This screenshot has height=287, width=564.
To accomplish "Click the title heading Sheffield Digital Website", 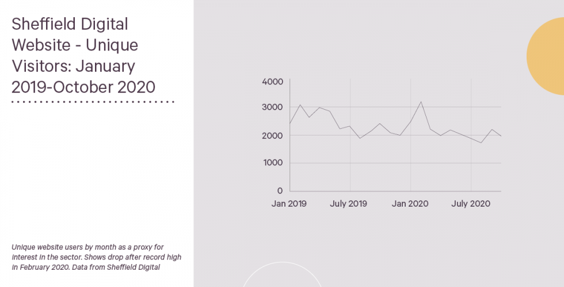I will point(83,55).
